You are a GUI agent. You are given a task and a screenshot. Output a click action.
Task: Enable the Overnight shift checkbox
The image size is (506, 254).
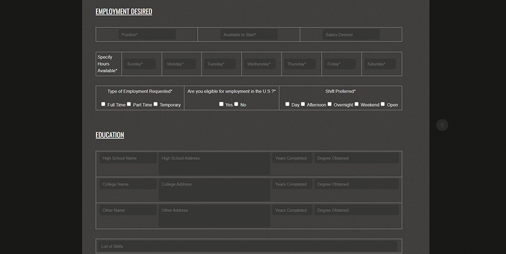330,104
